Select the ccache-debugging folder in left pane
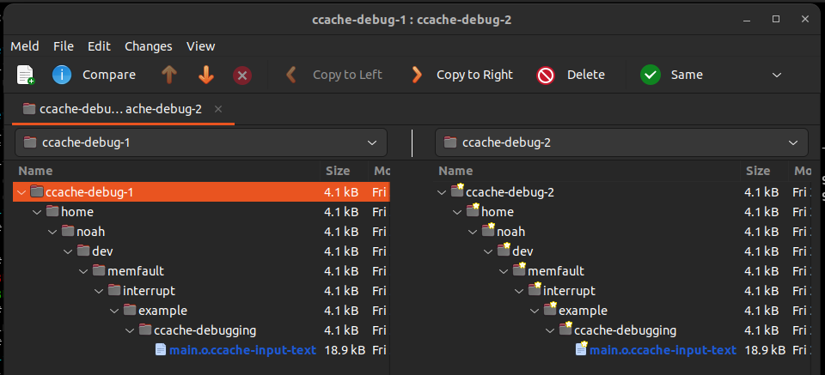This screenshot has height=375, width=825. 205,330
